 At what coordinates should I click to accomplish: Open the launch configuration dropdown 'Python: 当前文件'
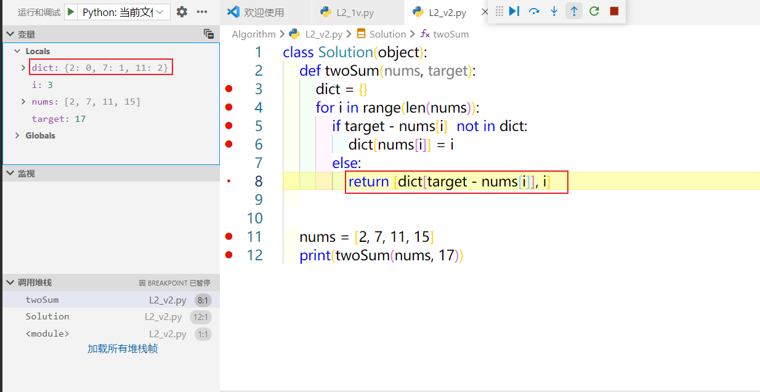point(125,12)
